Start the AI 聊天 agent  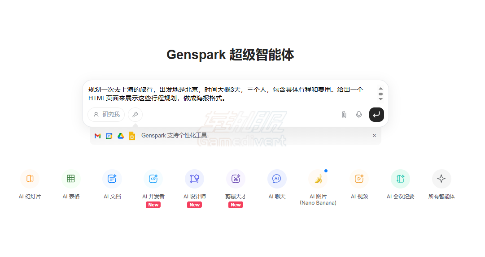[277, 179]
